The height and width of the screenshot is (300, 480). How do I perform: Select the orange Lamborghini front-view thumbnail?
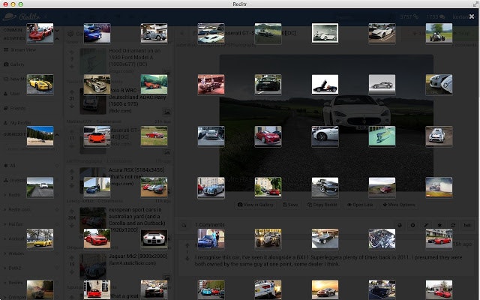coord(97,136)
